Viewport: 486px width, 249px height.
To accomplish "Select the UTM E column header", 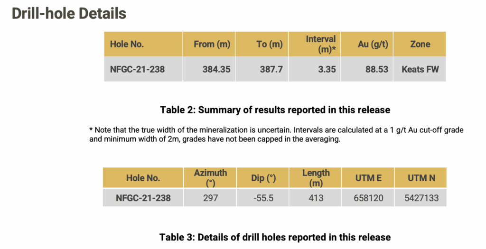I will tap(367, 178).
